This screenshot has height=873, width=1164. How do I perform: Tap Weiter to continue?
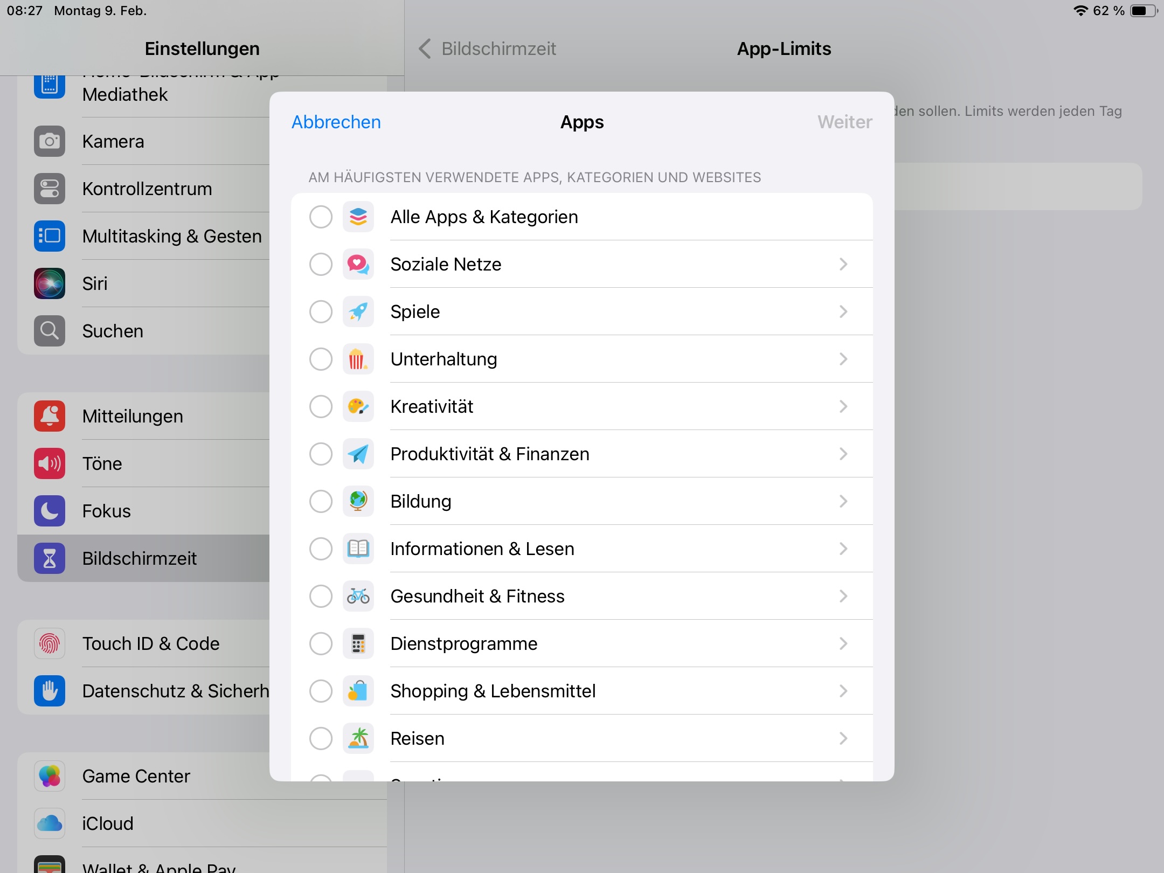pos(844,122)
